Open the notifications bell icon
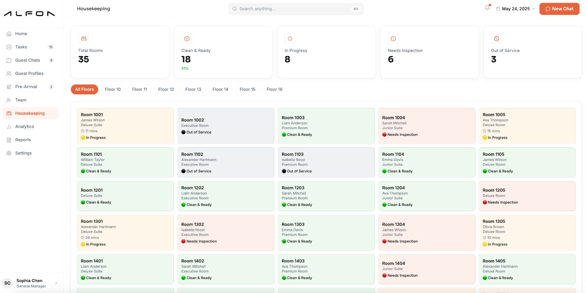Screen dimensions: 586x293 click(x=487, y=8)
